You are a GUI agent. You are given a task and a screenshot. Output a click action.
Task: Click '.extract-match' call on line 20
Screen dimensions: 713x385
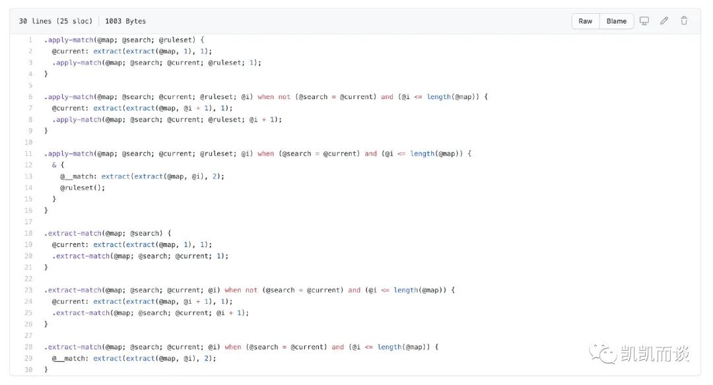point(81,256)
